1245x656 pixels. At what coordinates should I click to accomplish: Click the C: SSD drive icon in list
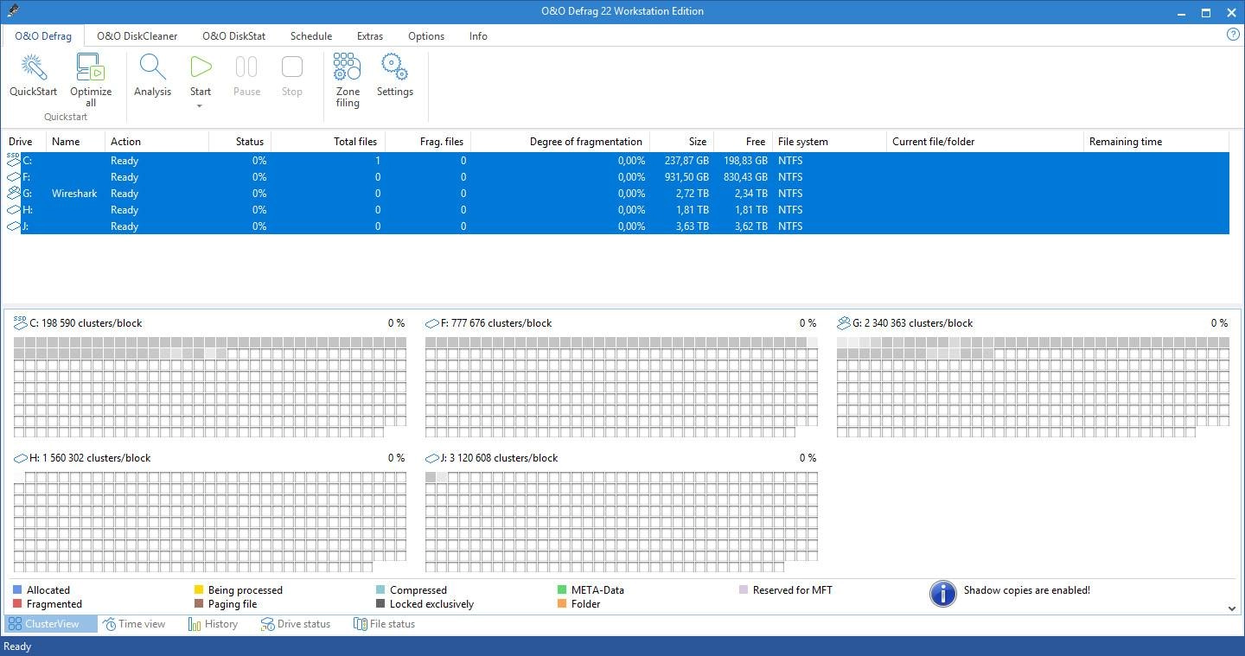click(x=13, y=160)
